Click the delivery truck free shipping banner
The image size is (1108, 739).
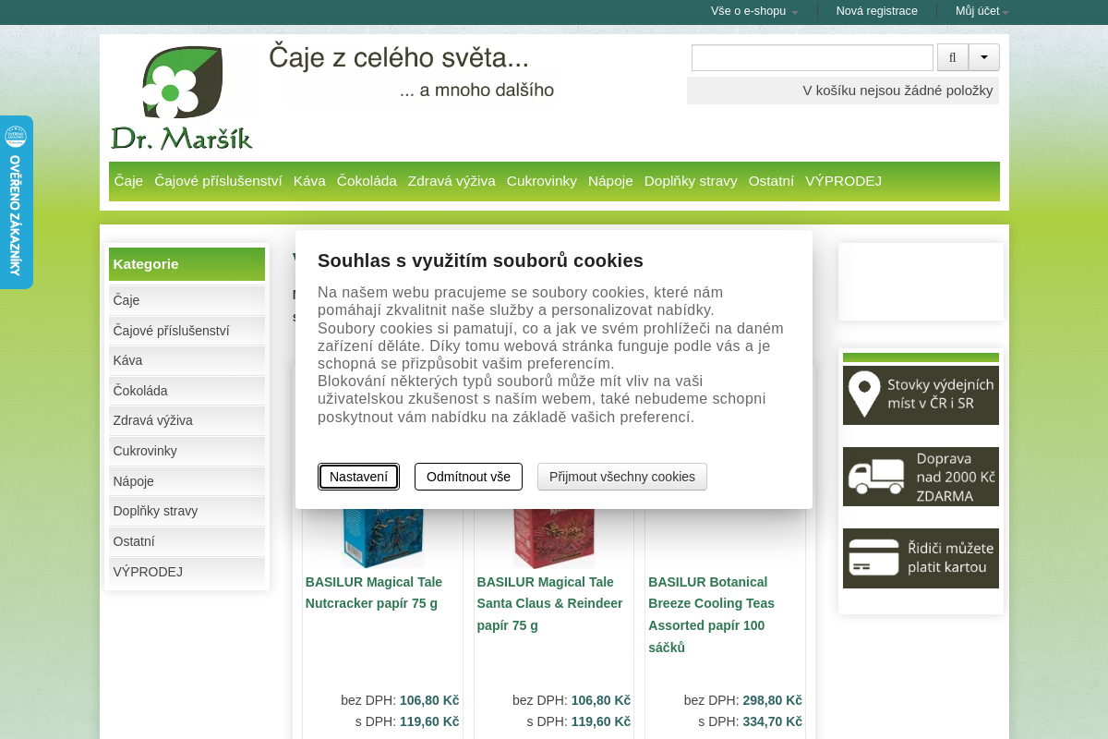click(921, 477)
